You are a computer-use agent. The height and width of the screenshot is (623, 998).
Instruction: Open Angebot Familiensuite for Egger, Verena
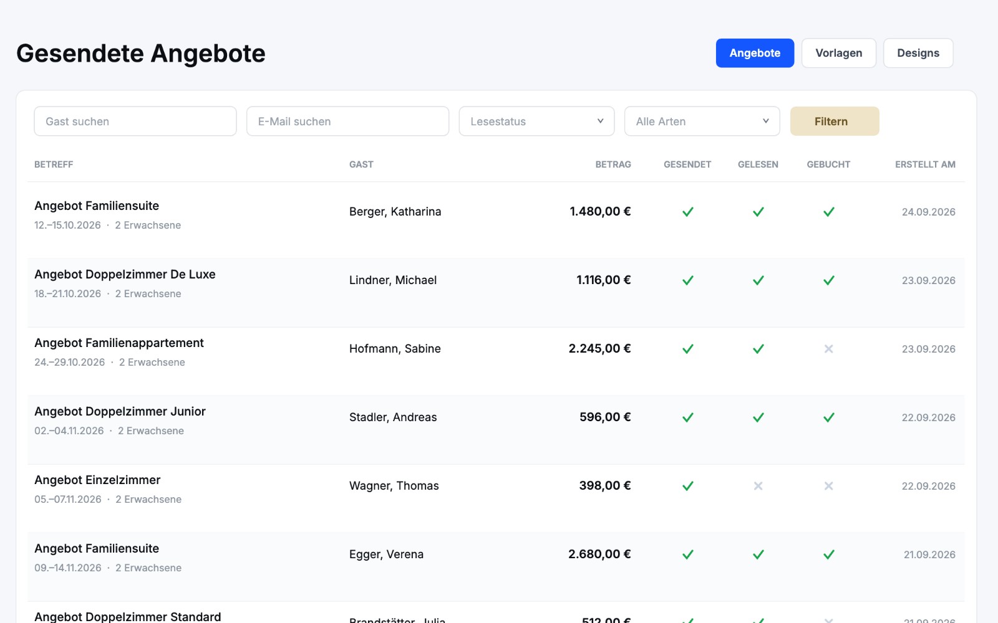point(97,548)
